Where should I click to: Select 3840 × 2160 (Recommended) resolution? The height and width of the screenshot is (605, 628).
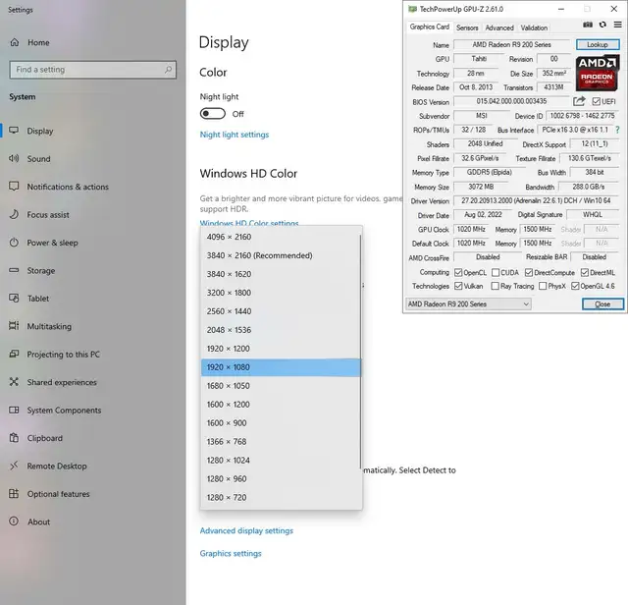tap(281, 255)
